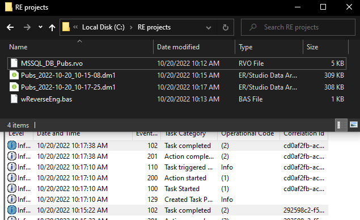This screenshot has width=360, height=220.
Task: Click the search magnifier icon
Action: (253, 27)
